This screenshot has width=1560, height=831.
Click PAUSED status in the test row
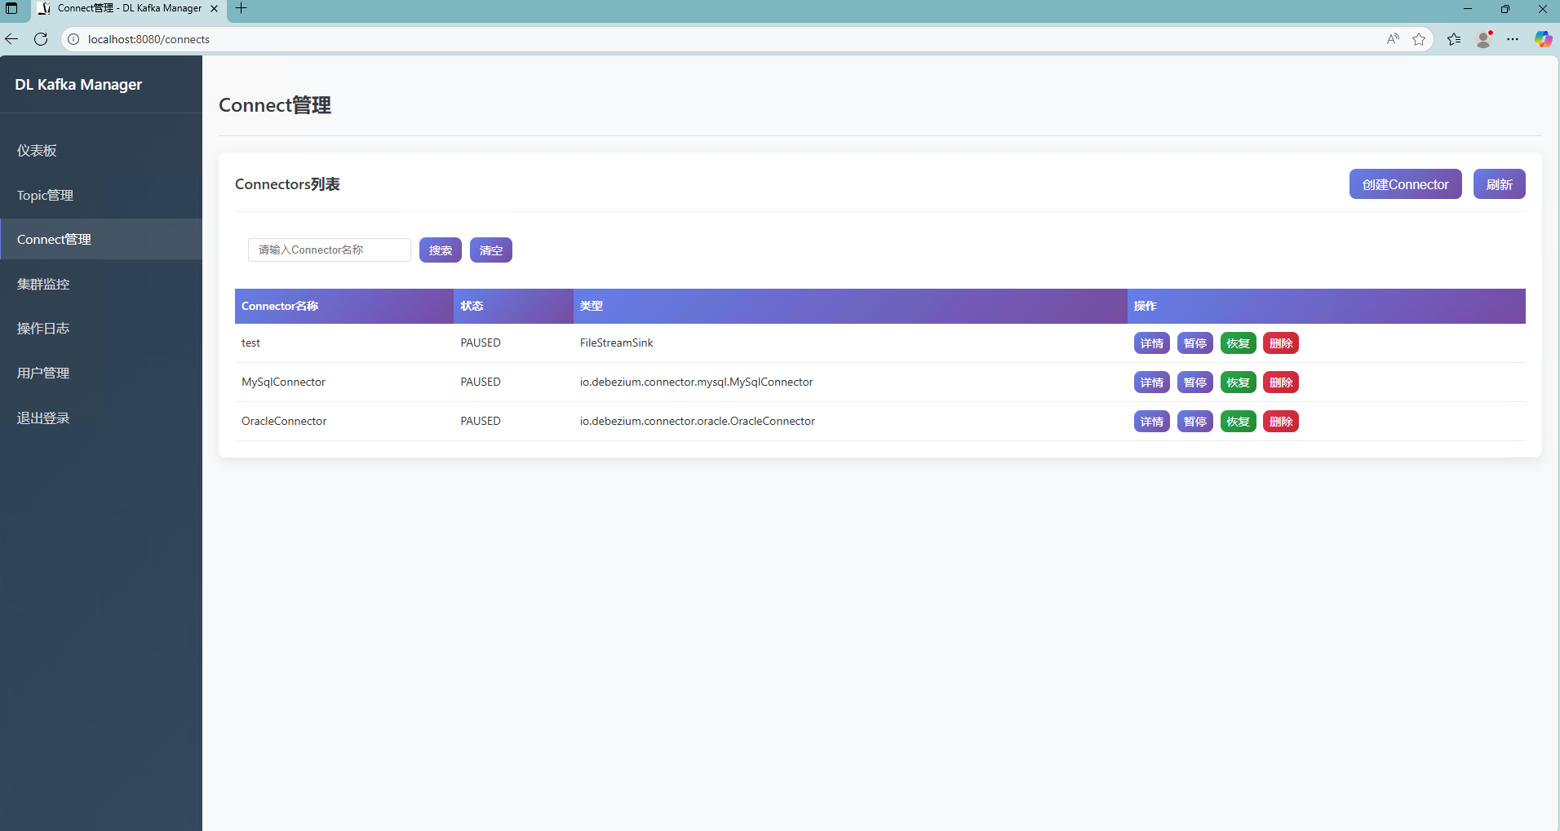pyautogui.click(x=481, y=343)
